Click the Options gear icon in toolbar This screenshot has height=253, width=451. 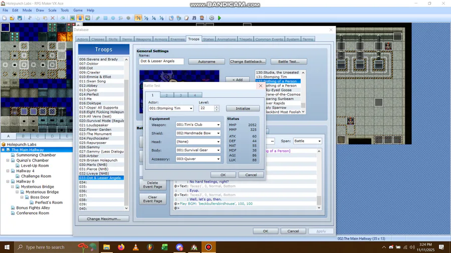click(x=211, y=18)
